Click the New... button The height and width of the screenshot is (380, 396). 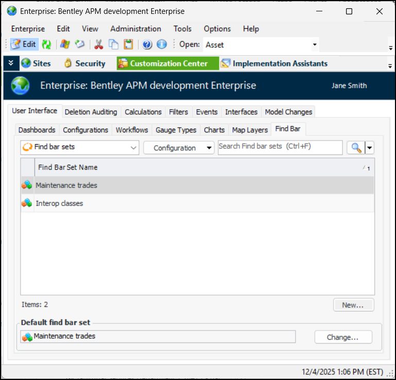[x=353, y=305]
